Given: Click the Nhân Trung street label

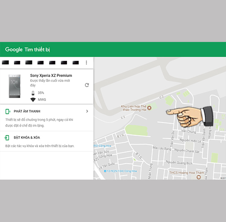Looking at the screenshot, I should click(x=150, y=171).
